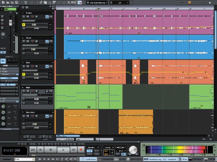Open the 1/4 grid value dropdown
Screen dimensions: 217x162
[119, 2]
